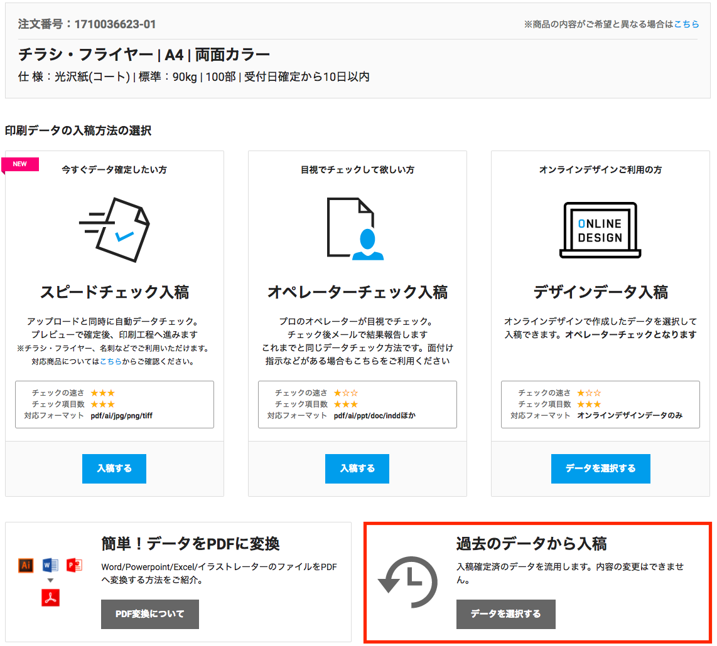Select the スピードチェック入稿 heading
Screen dimensions: 717x646
point(114,292)
